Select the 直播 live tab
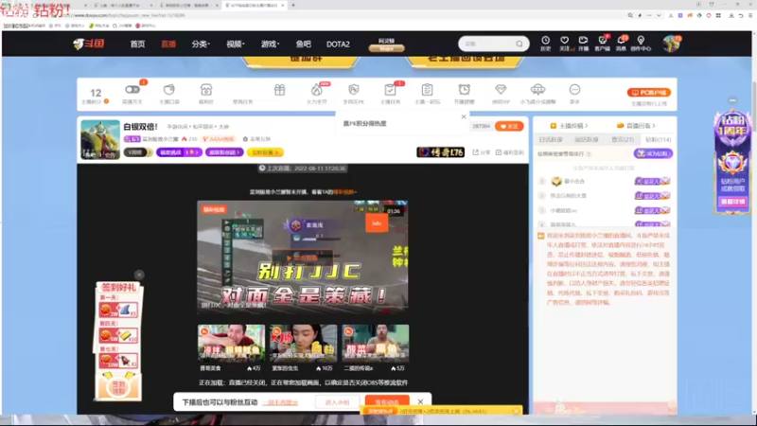 (168, 44)
